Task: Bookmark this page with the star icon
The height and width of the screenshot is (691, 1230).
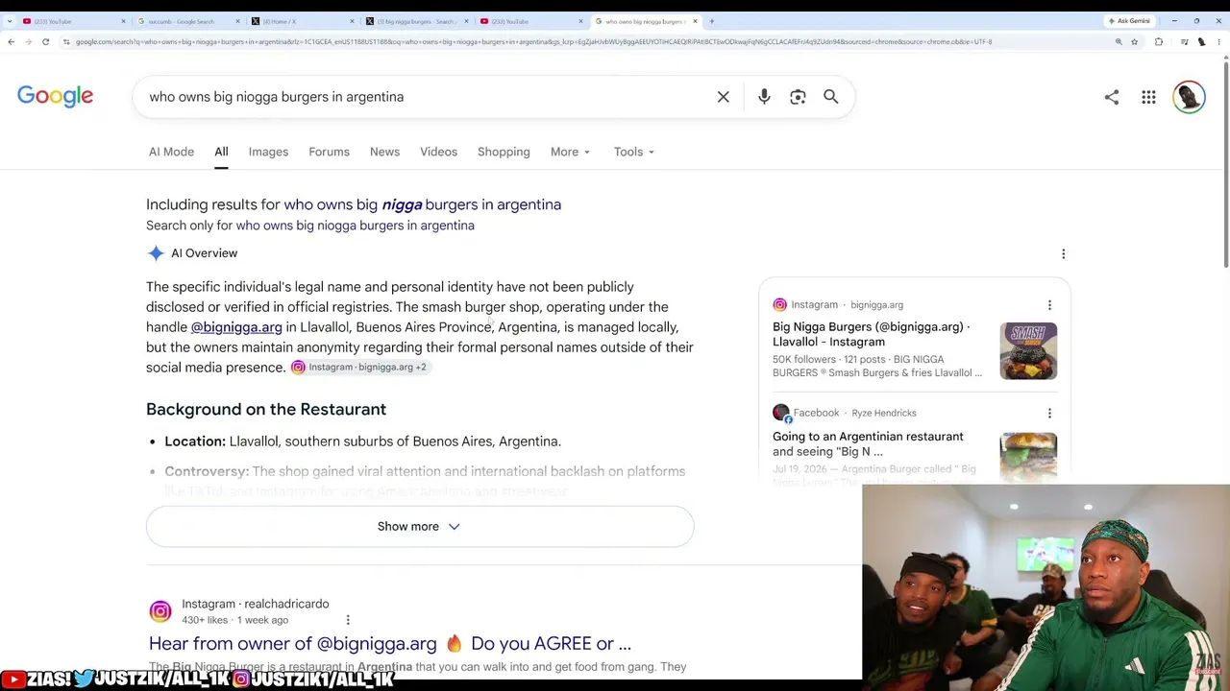Action: pos(1134,41)
